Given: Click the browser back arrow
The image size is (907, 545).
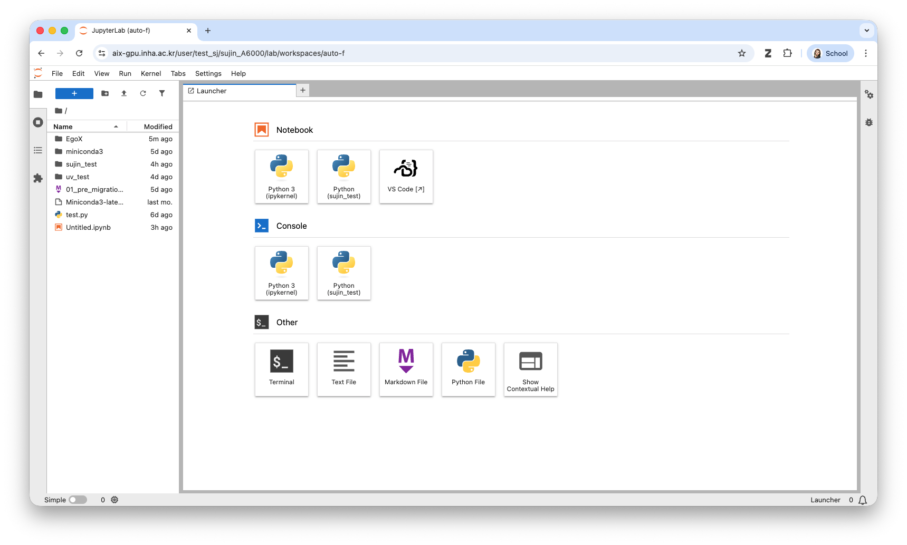Looking at the screenshot, I should pos(41,53).
